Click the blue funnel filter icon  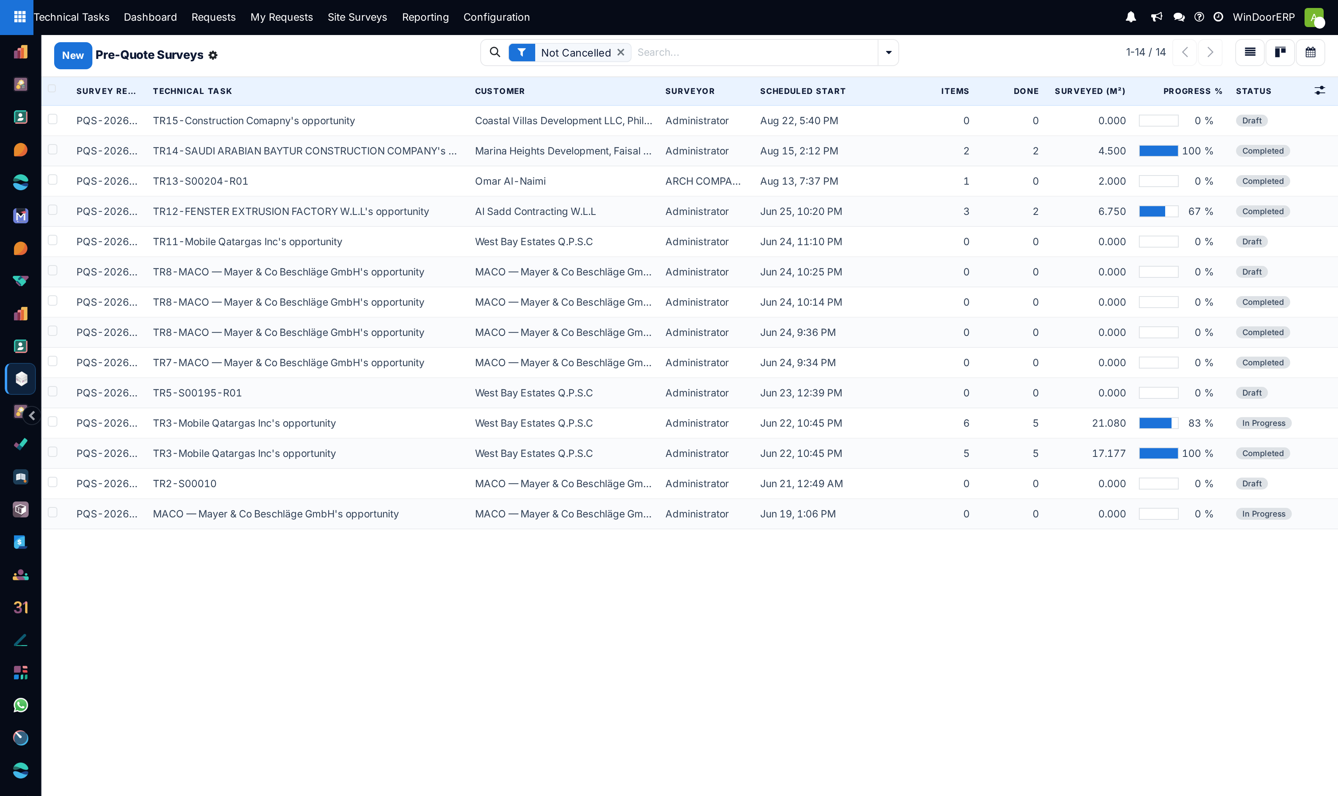521,53
